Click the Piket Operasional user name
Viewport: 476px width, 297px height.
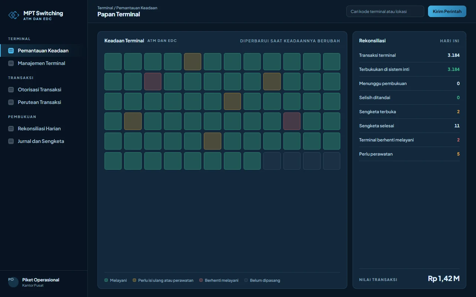41,280
